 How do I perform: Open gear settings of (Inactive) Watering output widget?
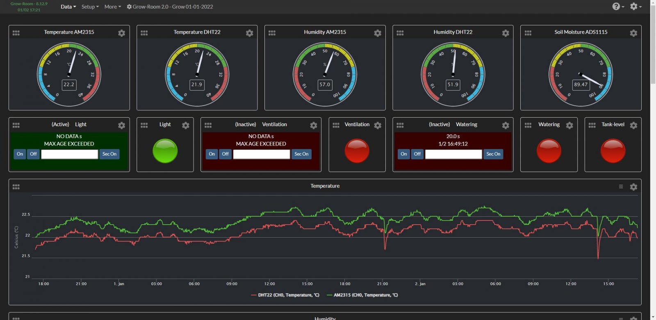[506, 125]
